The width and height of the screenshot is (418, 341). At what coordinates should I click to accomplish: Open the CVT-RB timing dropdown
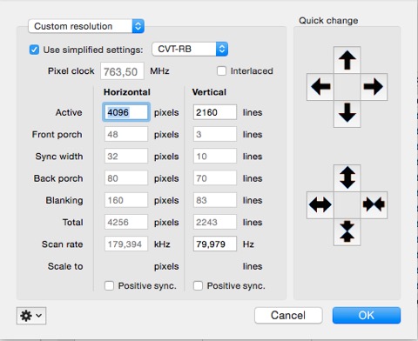click(190, 49)
